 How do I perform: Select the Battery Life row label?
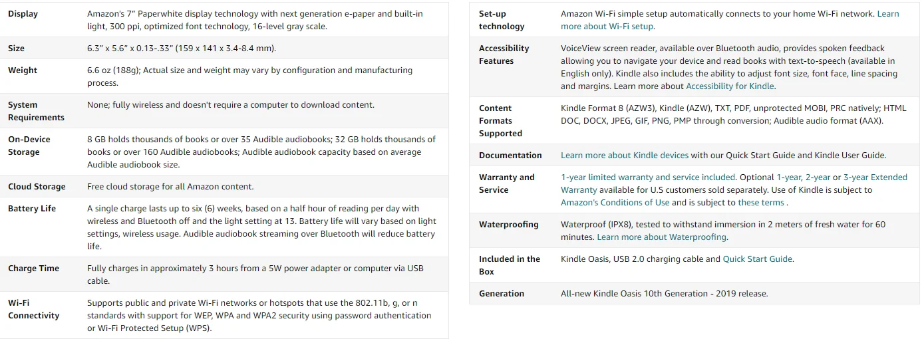tap(32, 209)
